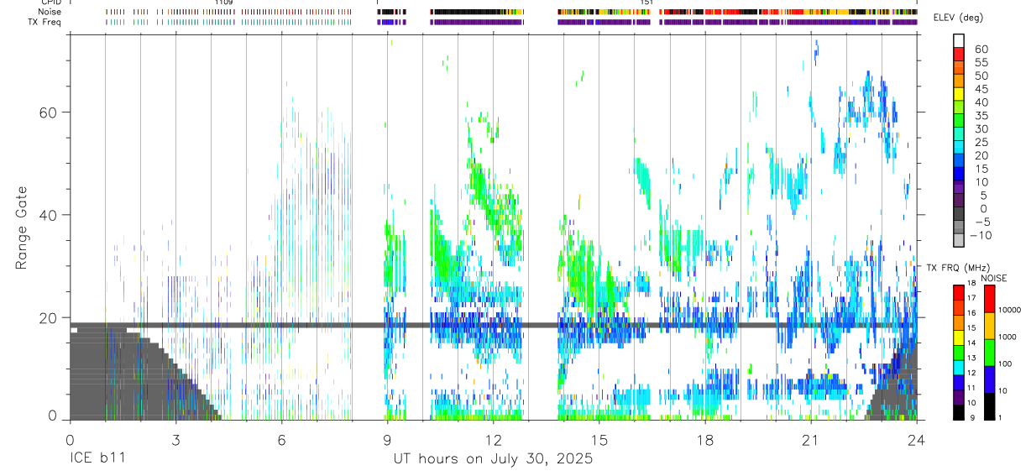
Task: Click the '35' value on the ELEV scale
Action: tap(981, 116)
